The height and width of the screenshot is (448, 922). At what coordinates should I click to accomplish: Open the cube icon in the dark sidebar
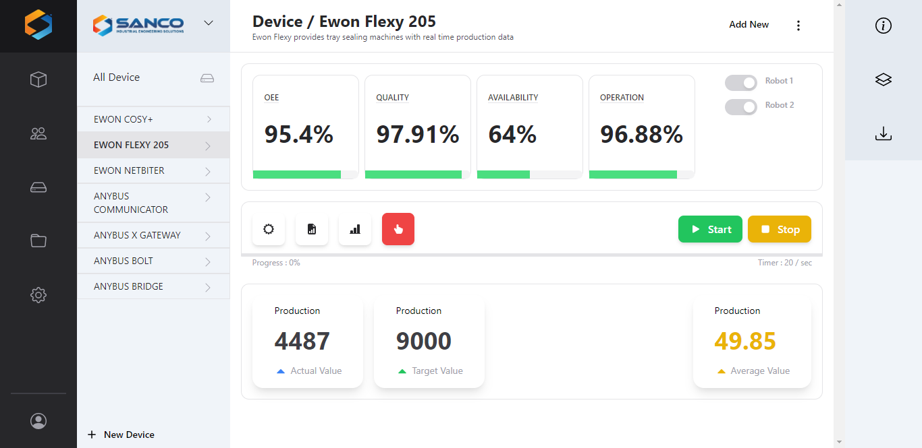[x=38, y=79]
